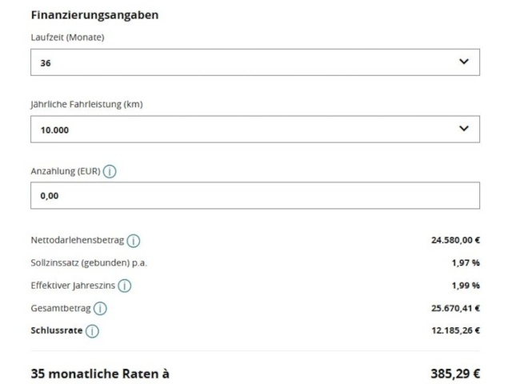Click the 35 monatliche Raten text
This screenshot has height=384, width=512.
[x=100, y=374]
